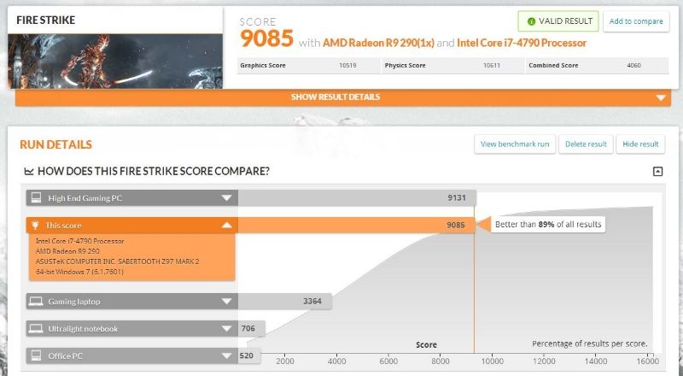
Task: Click the chart icon beside the compare heading
Action: (x=29, y=171)
